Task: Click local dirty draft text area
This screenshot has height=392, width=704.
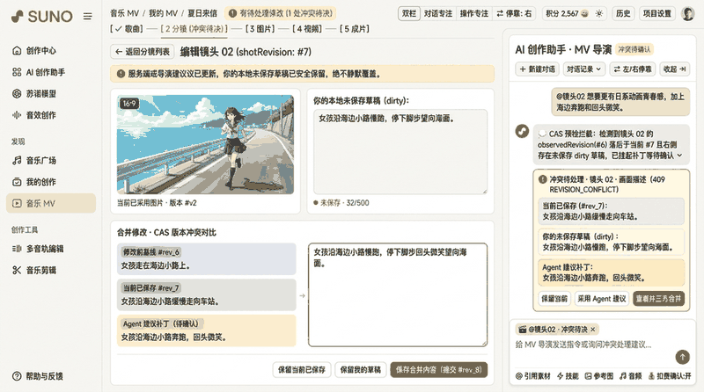Action: [x=400, y=151]
